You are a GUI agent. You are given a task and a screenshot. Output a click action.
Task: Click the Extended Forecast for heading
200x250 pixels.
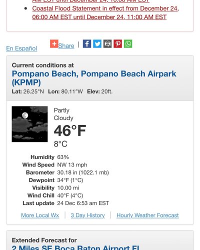(44, 240)
